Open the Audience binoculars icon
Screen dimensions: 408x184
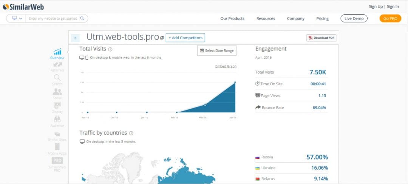coord(57,120)
